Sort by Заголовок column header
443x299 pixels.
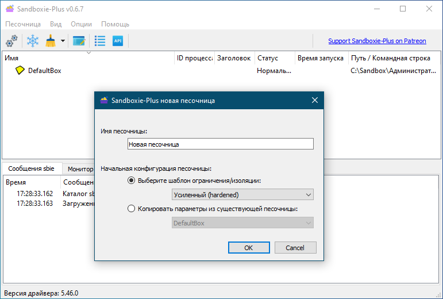tap(234, 58)
